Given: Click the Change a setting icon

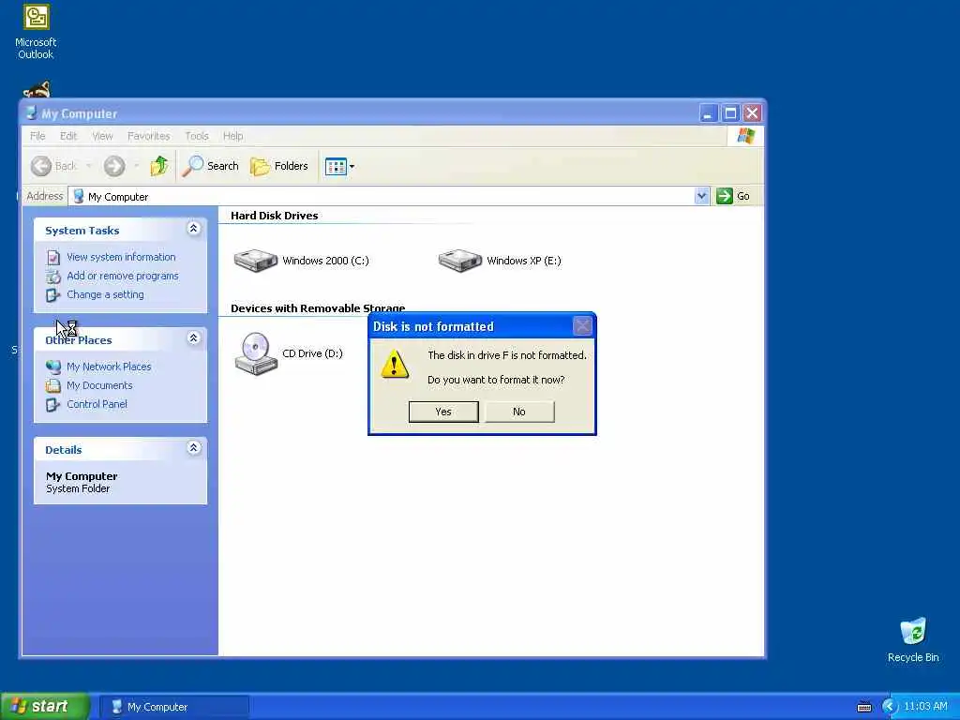Looking at the screenshot, I should click(x=53, y=295).
